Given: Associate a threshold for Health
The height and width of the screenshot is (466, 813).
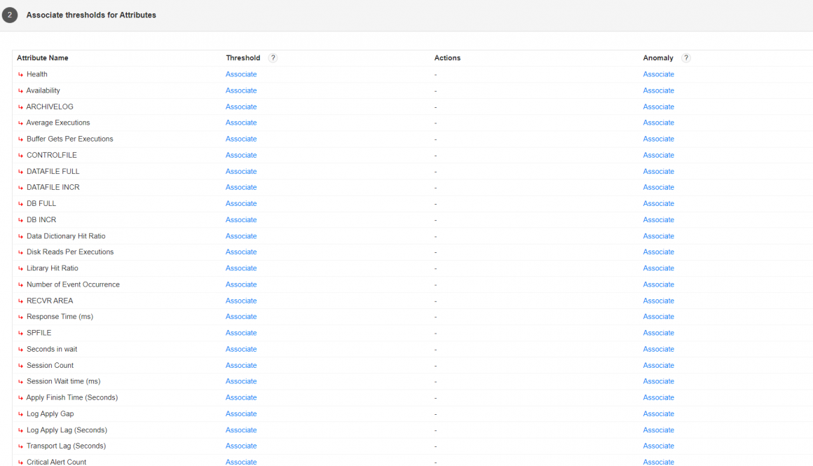Looking at the screenshot, I should coord(241,74).
